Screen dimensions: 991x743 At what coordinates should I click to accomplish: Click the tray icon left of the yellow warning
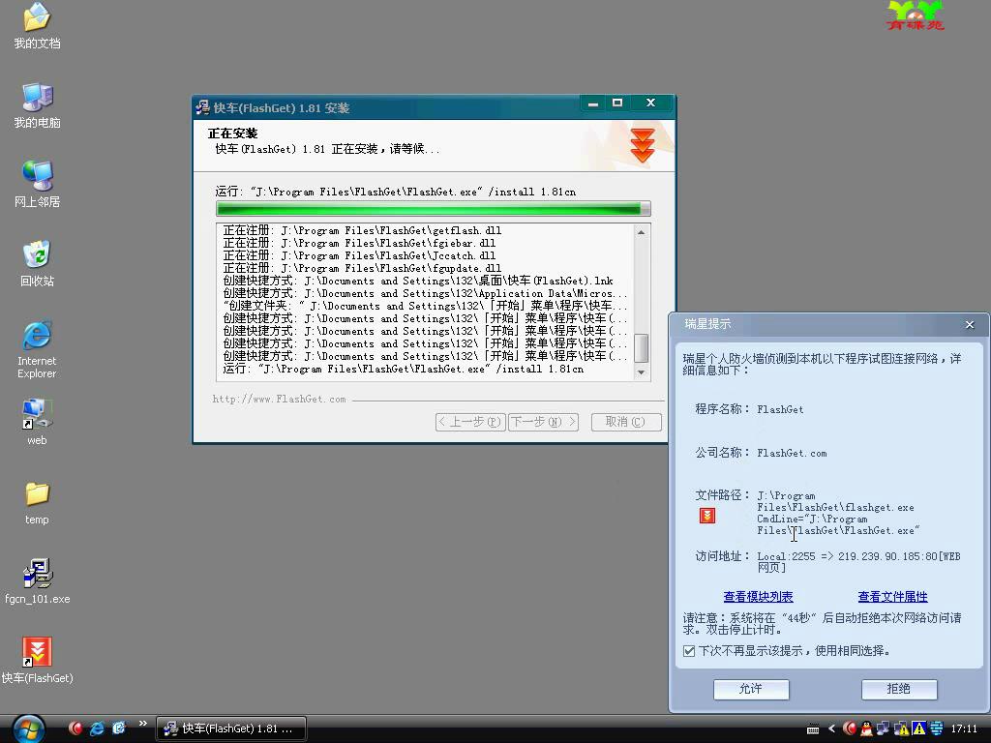point(901,729)
